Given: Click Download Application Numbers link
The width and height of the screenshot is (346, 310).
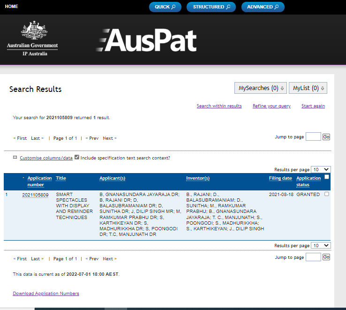Looking at the screenshot, I should 46,294.
